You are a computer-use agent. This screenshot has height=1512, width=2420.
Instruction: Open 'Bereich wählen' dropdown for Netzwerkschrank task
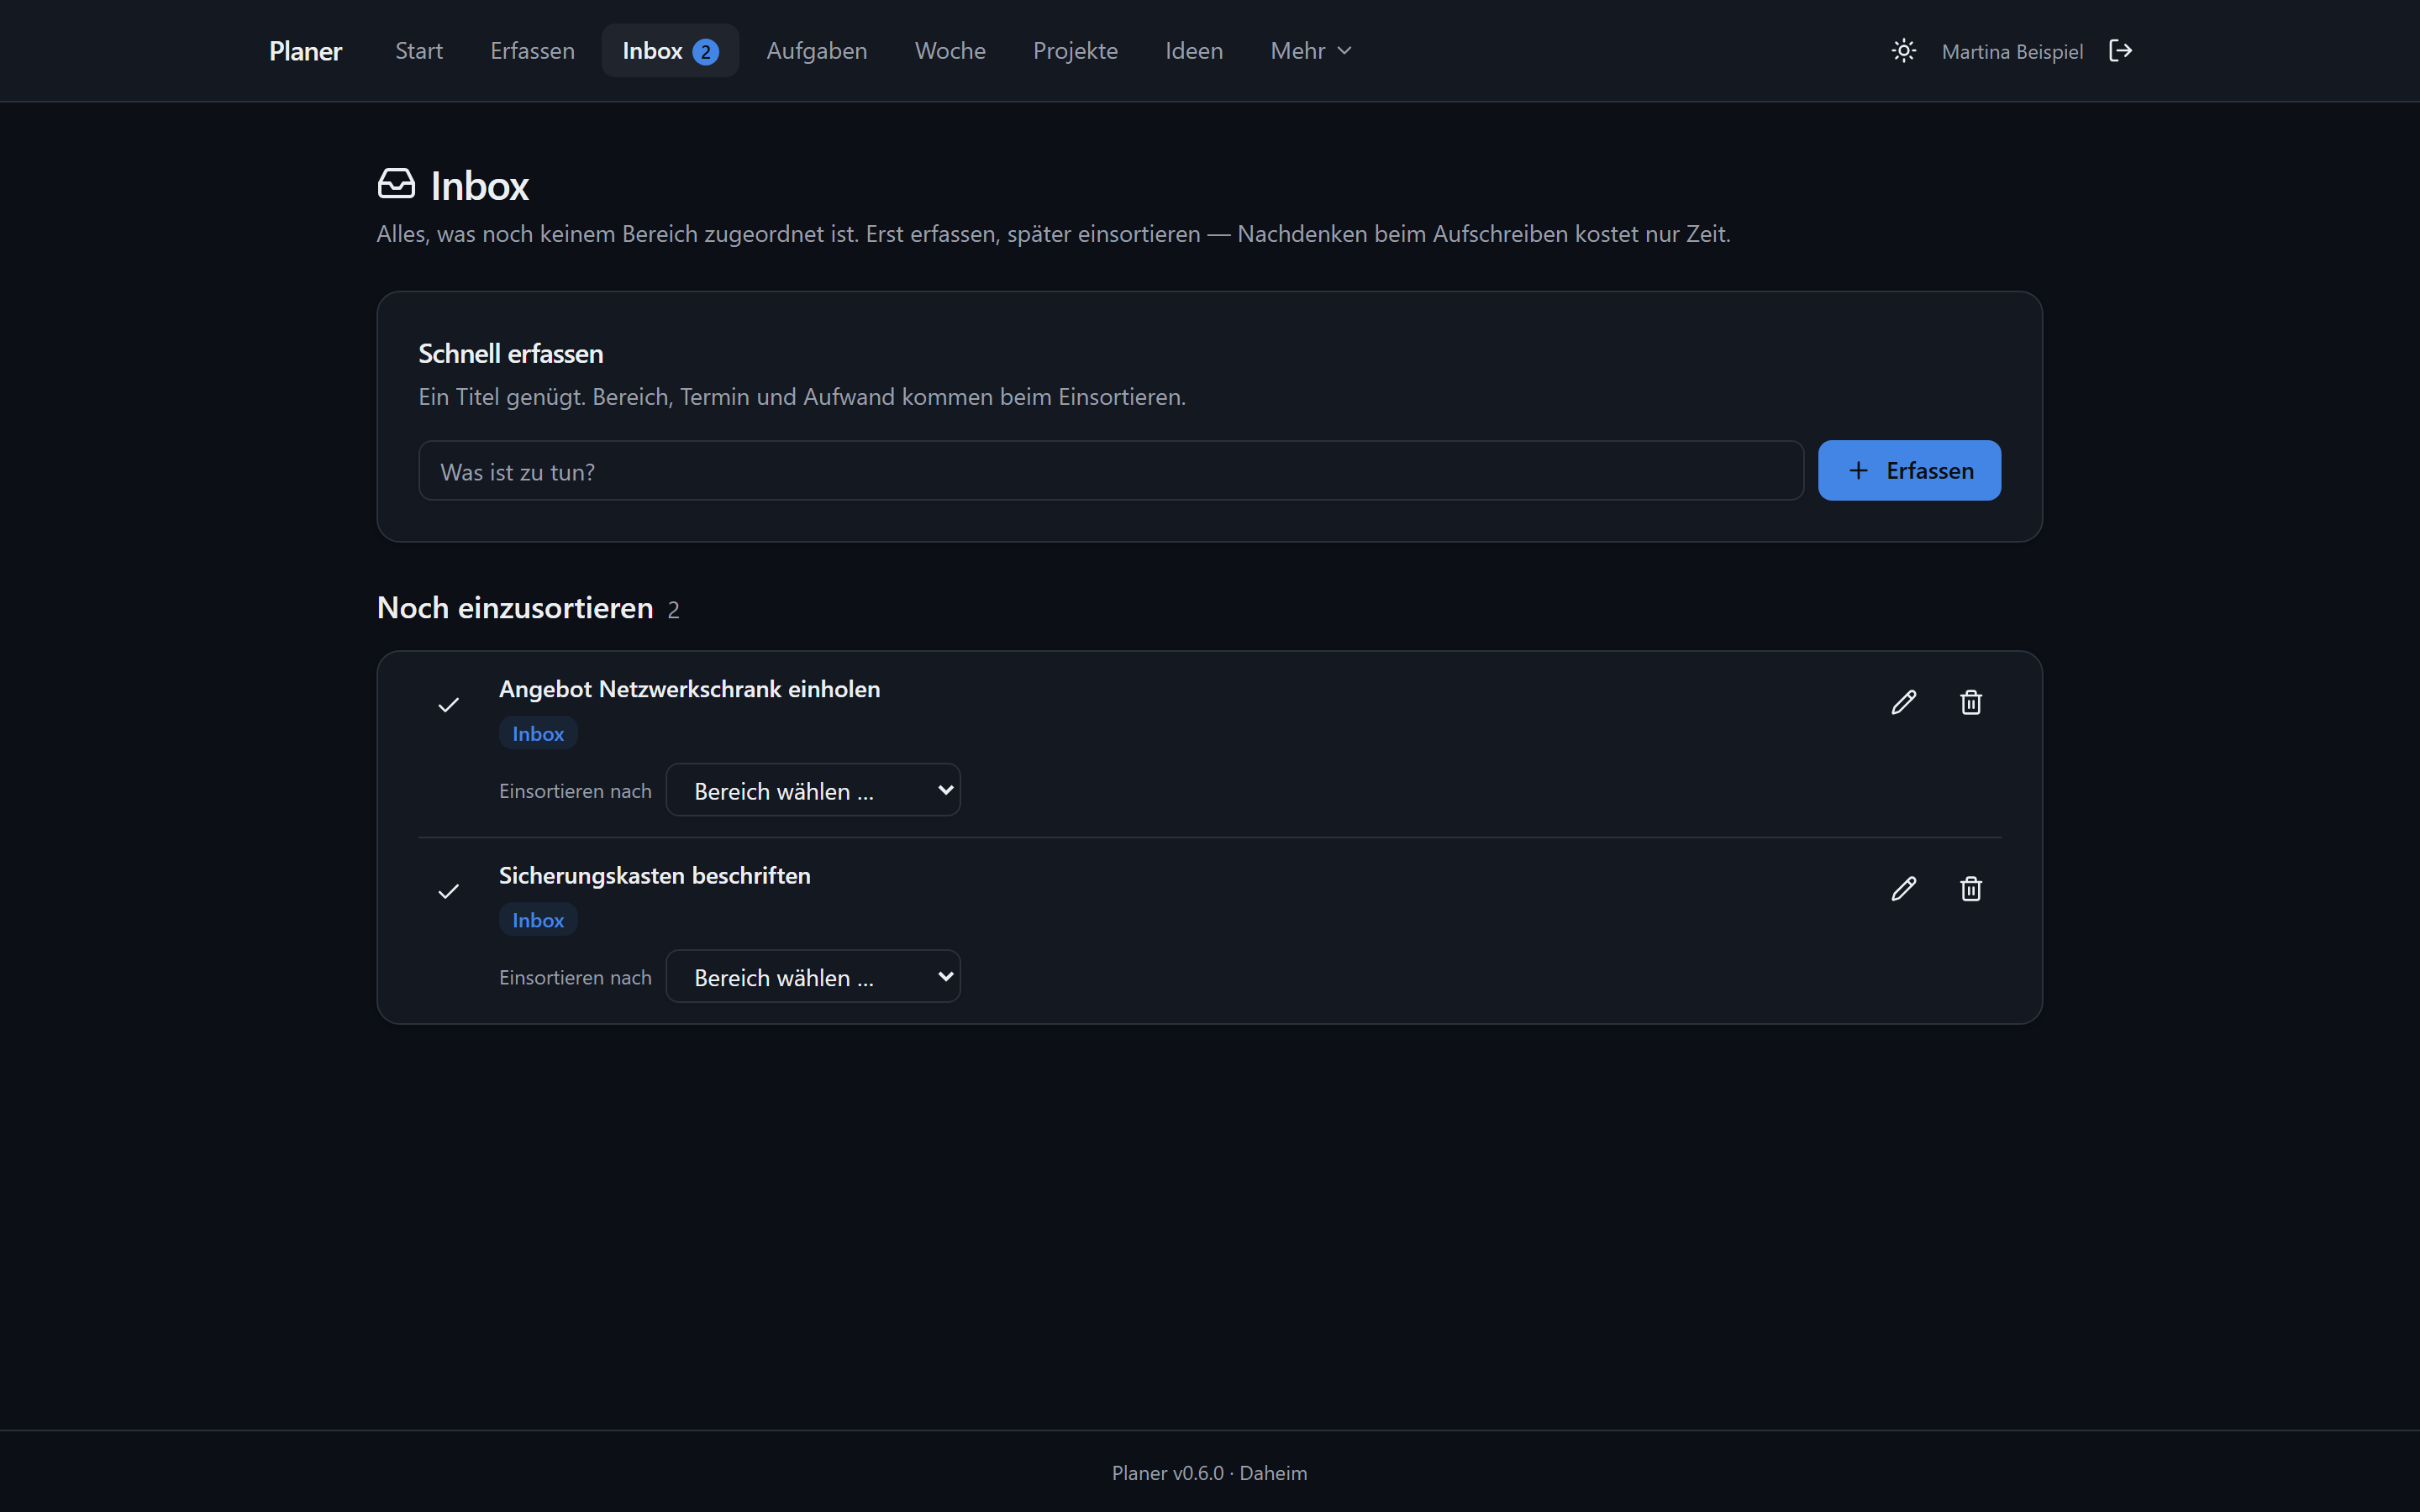[x=813, y=790]
